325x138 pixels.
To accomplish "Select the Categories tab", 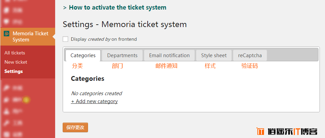I will pos(83,55).
